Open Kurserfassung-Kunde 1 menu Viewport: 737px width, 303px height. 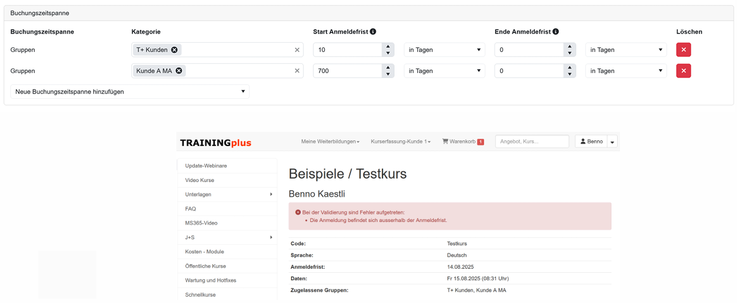(400, 142)
